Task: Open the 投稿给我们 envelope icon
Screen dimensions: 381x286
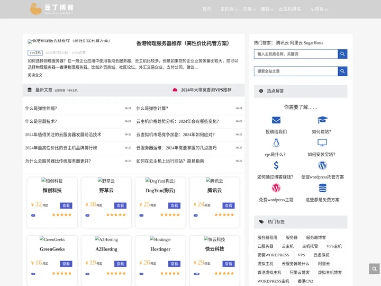Action: [276, 120]
